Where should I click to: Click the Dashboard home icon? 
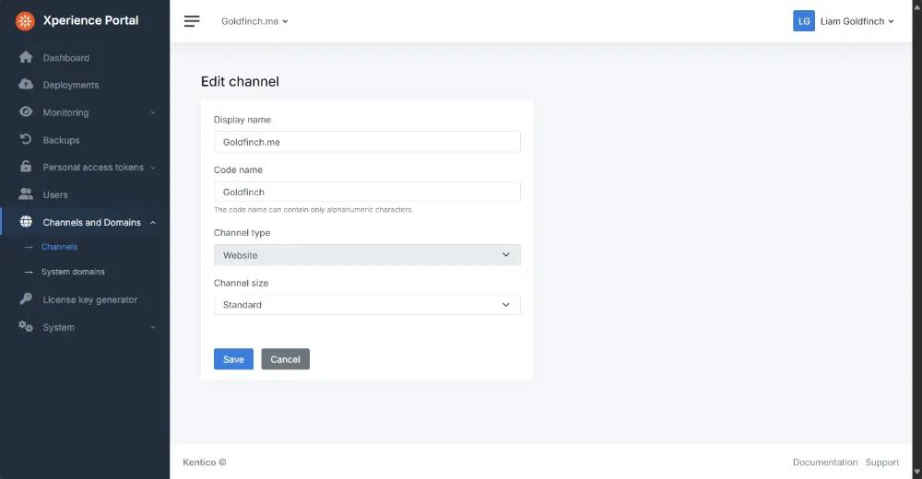coord(26,57)
